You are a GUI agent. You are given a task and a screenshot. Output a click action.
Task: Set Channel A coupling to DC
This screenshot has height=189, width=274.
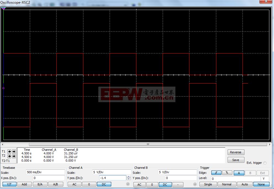click(104, 184)
